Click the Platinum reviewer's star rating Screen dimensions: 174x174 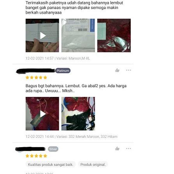36,77
